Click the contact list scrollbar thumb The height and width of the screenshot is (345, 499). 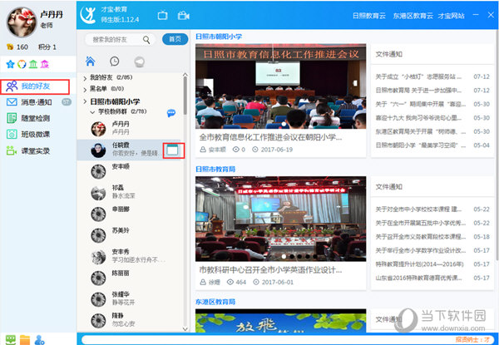click(x=185, y=96)
